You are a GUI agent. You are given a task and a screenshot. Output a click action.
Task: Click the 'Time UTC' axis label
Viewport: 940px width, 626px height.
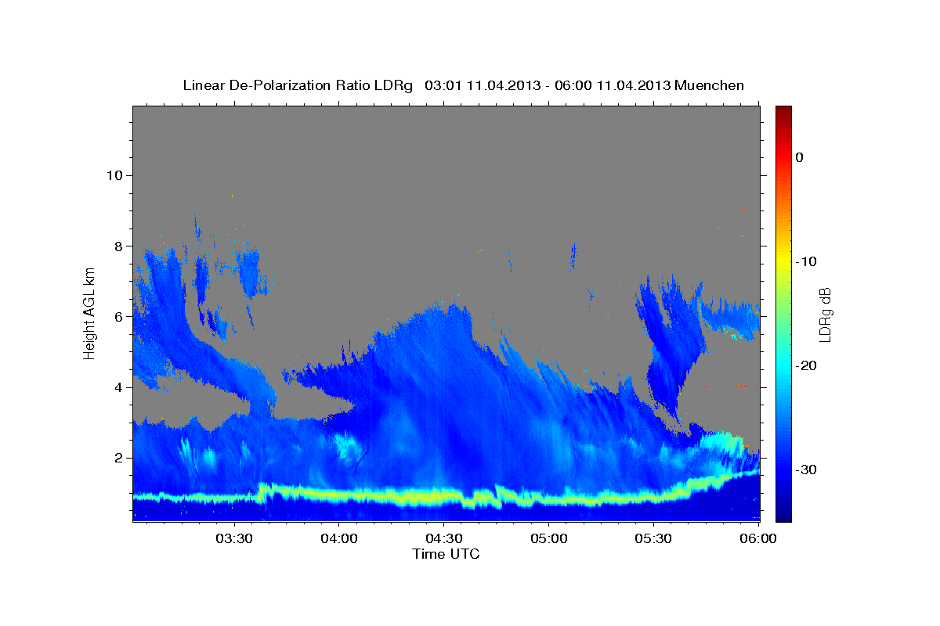click(x=446, y=554)
